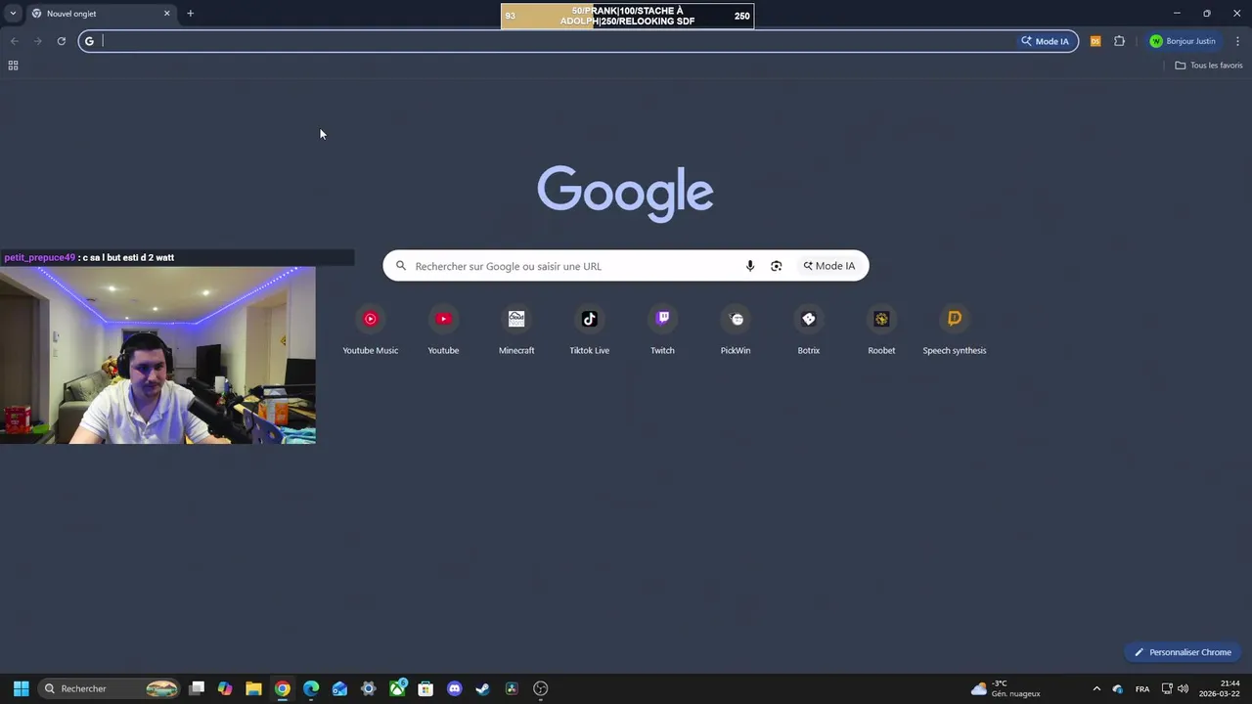Launch Copilot from the taskbar
Viewport: 1252px width, 704px height.
coord(225,688)
